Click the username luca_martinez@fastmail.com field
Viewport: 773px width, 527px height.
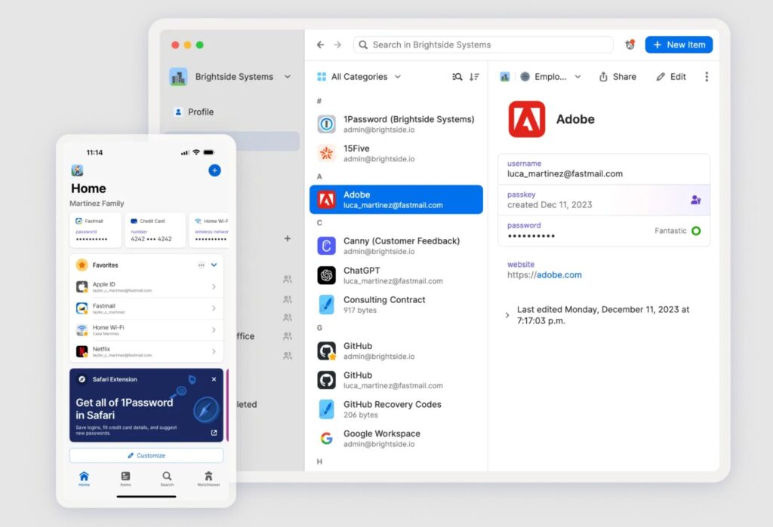click(x=604, y=169)
